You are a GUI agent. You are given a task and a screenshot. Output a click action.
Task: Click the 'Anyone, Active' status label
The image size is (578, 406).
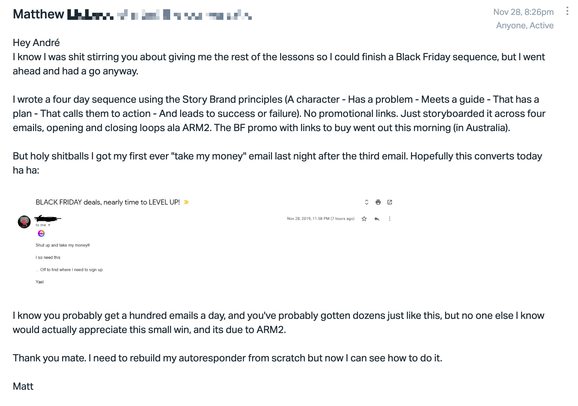click(525, 26)
